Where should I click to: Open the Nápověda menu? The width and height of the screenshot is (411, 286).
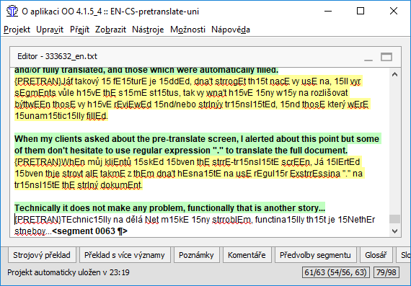point(231,30)
